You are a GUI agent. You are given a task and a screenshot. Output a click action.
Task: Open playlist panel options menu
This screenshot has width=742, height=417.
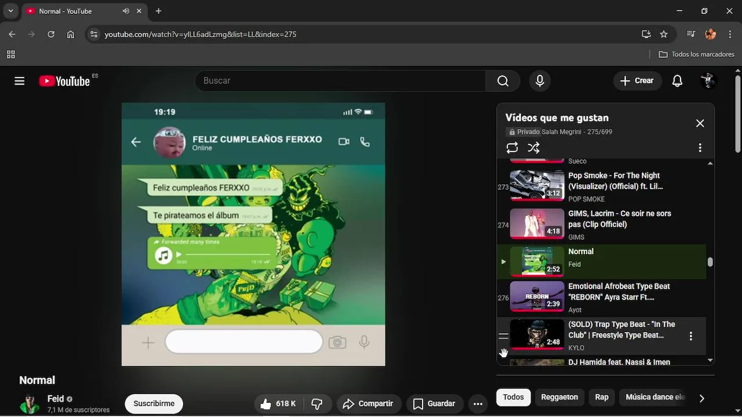[700, 148]
